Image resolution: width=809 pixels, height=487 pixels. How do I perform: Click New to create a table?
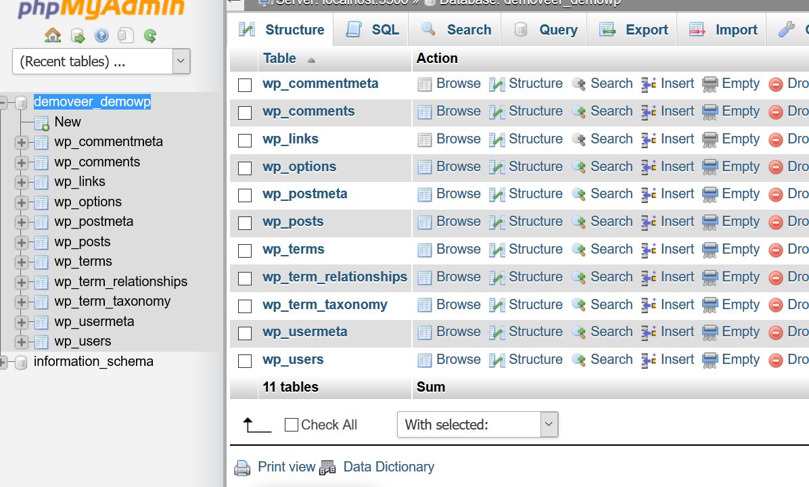point(67,122)
